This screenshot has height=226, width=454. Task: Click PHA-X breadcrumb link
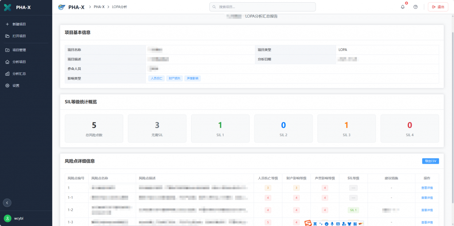(99, 7)
